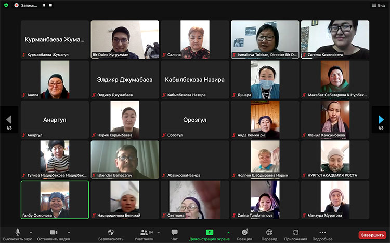Select Галбу Османова video tile
This screenshot has width=390, height=243.
point(55,199)
